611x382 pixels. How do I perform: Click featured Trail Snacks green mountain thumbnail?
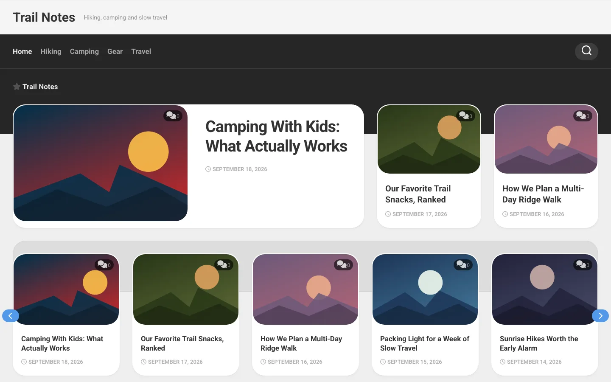(x=429, y=139)
